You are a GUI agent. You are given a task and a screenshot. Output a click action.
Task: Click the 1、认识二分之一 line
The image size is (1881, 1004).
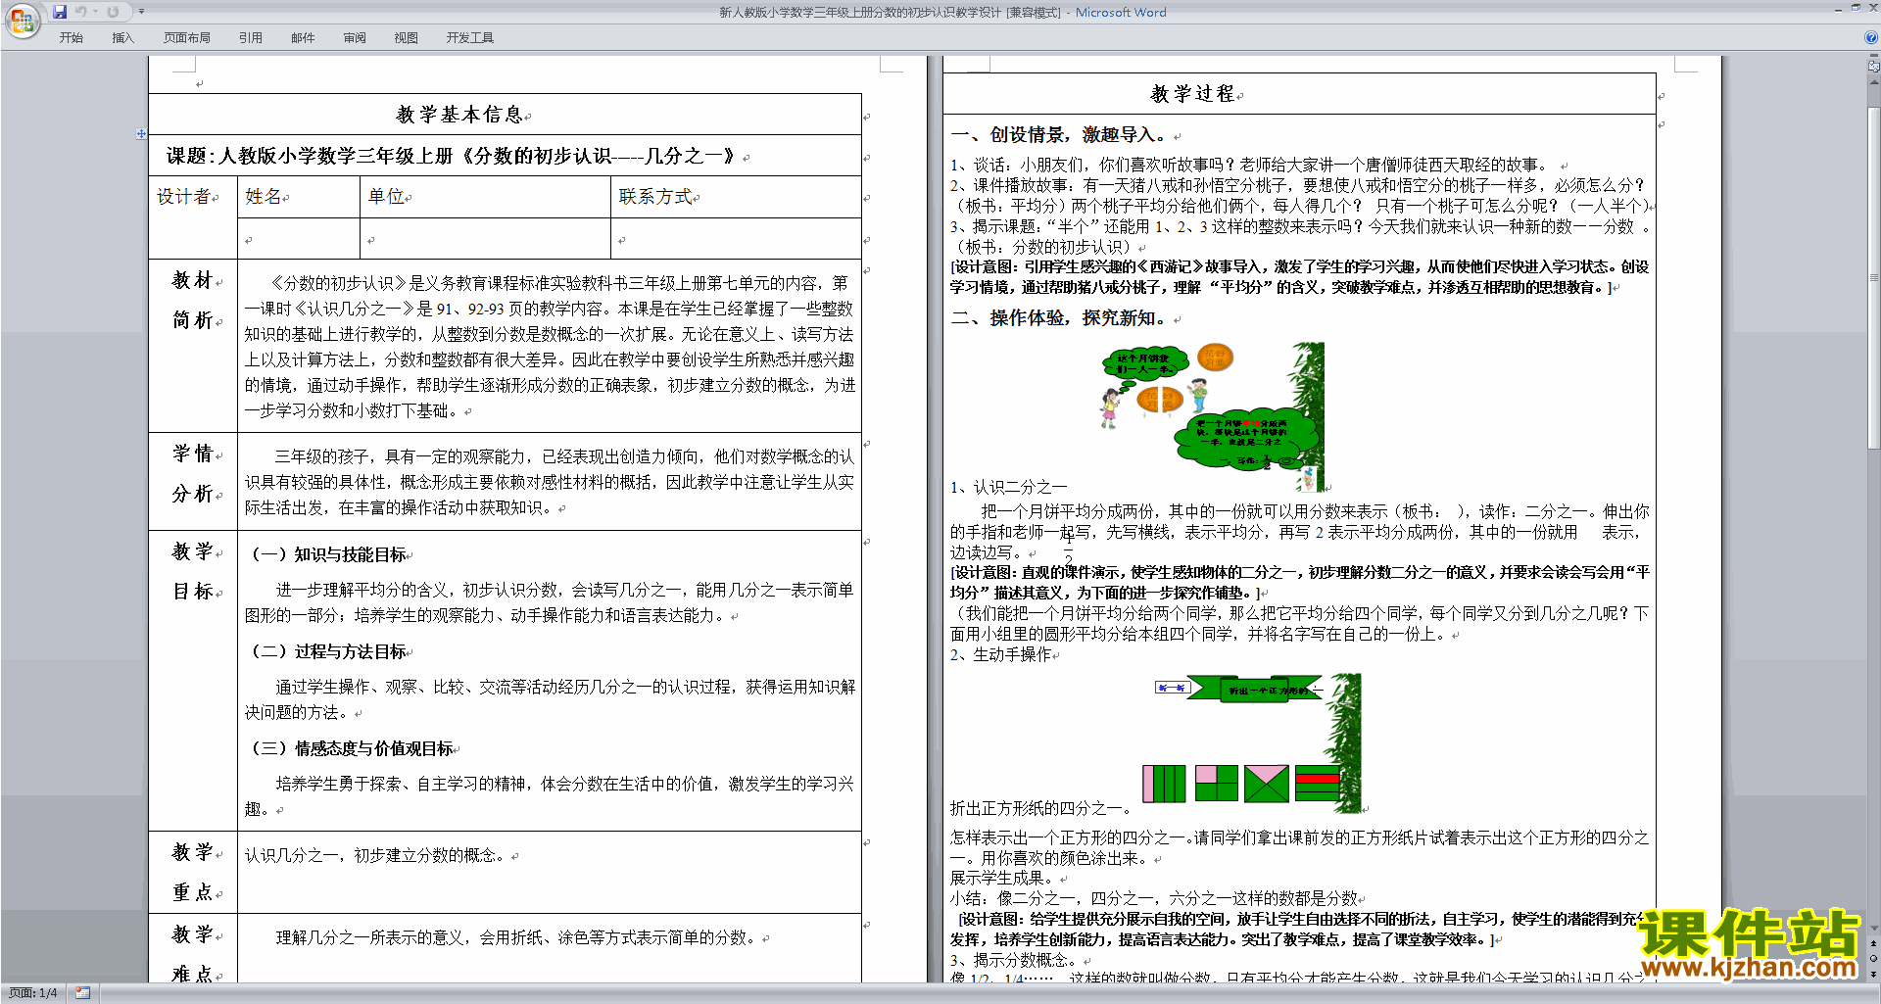tap(1008, 487)
